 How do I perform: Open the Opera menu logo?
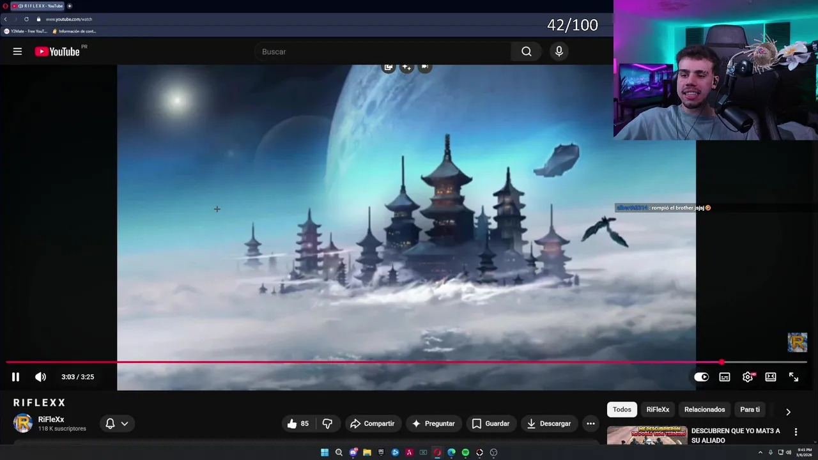5,6
